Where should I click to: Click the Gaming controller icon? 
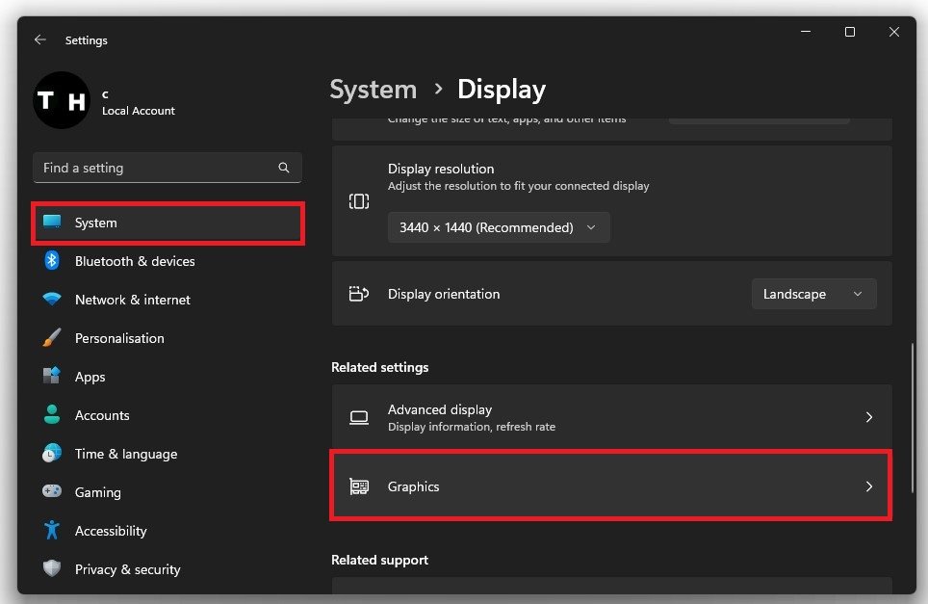(52, 492)
